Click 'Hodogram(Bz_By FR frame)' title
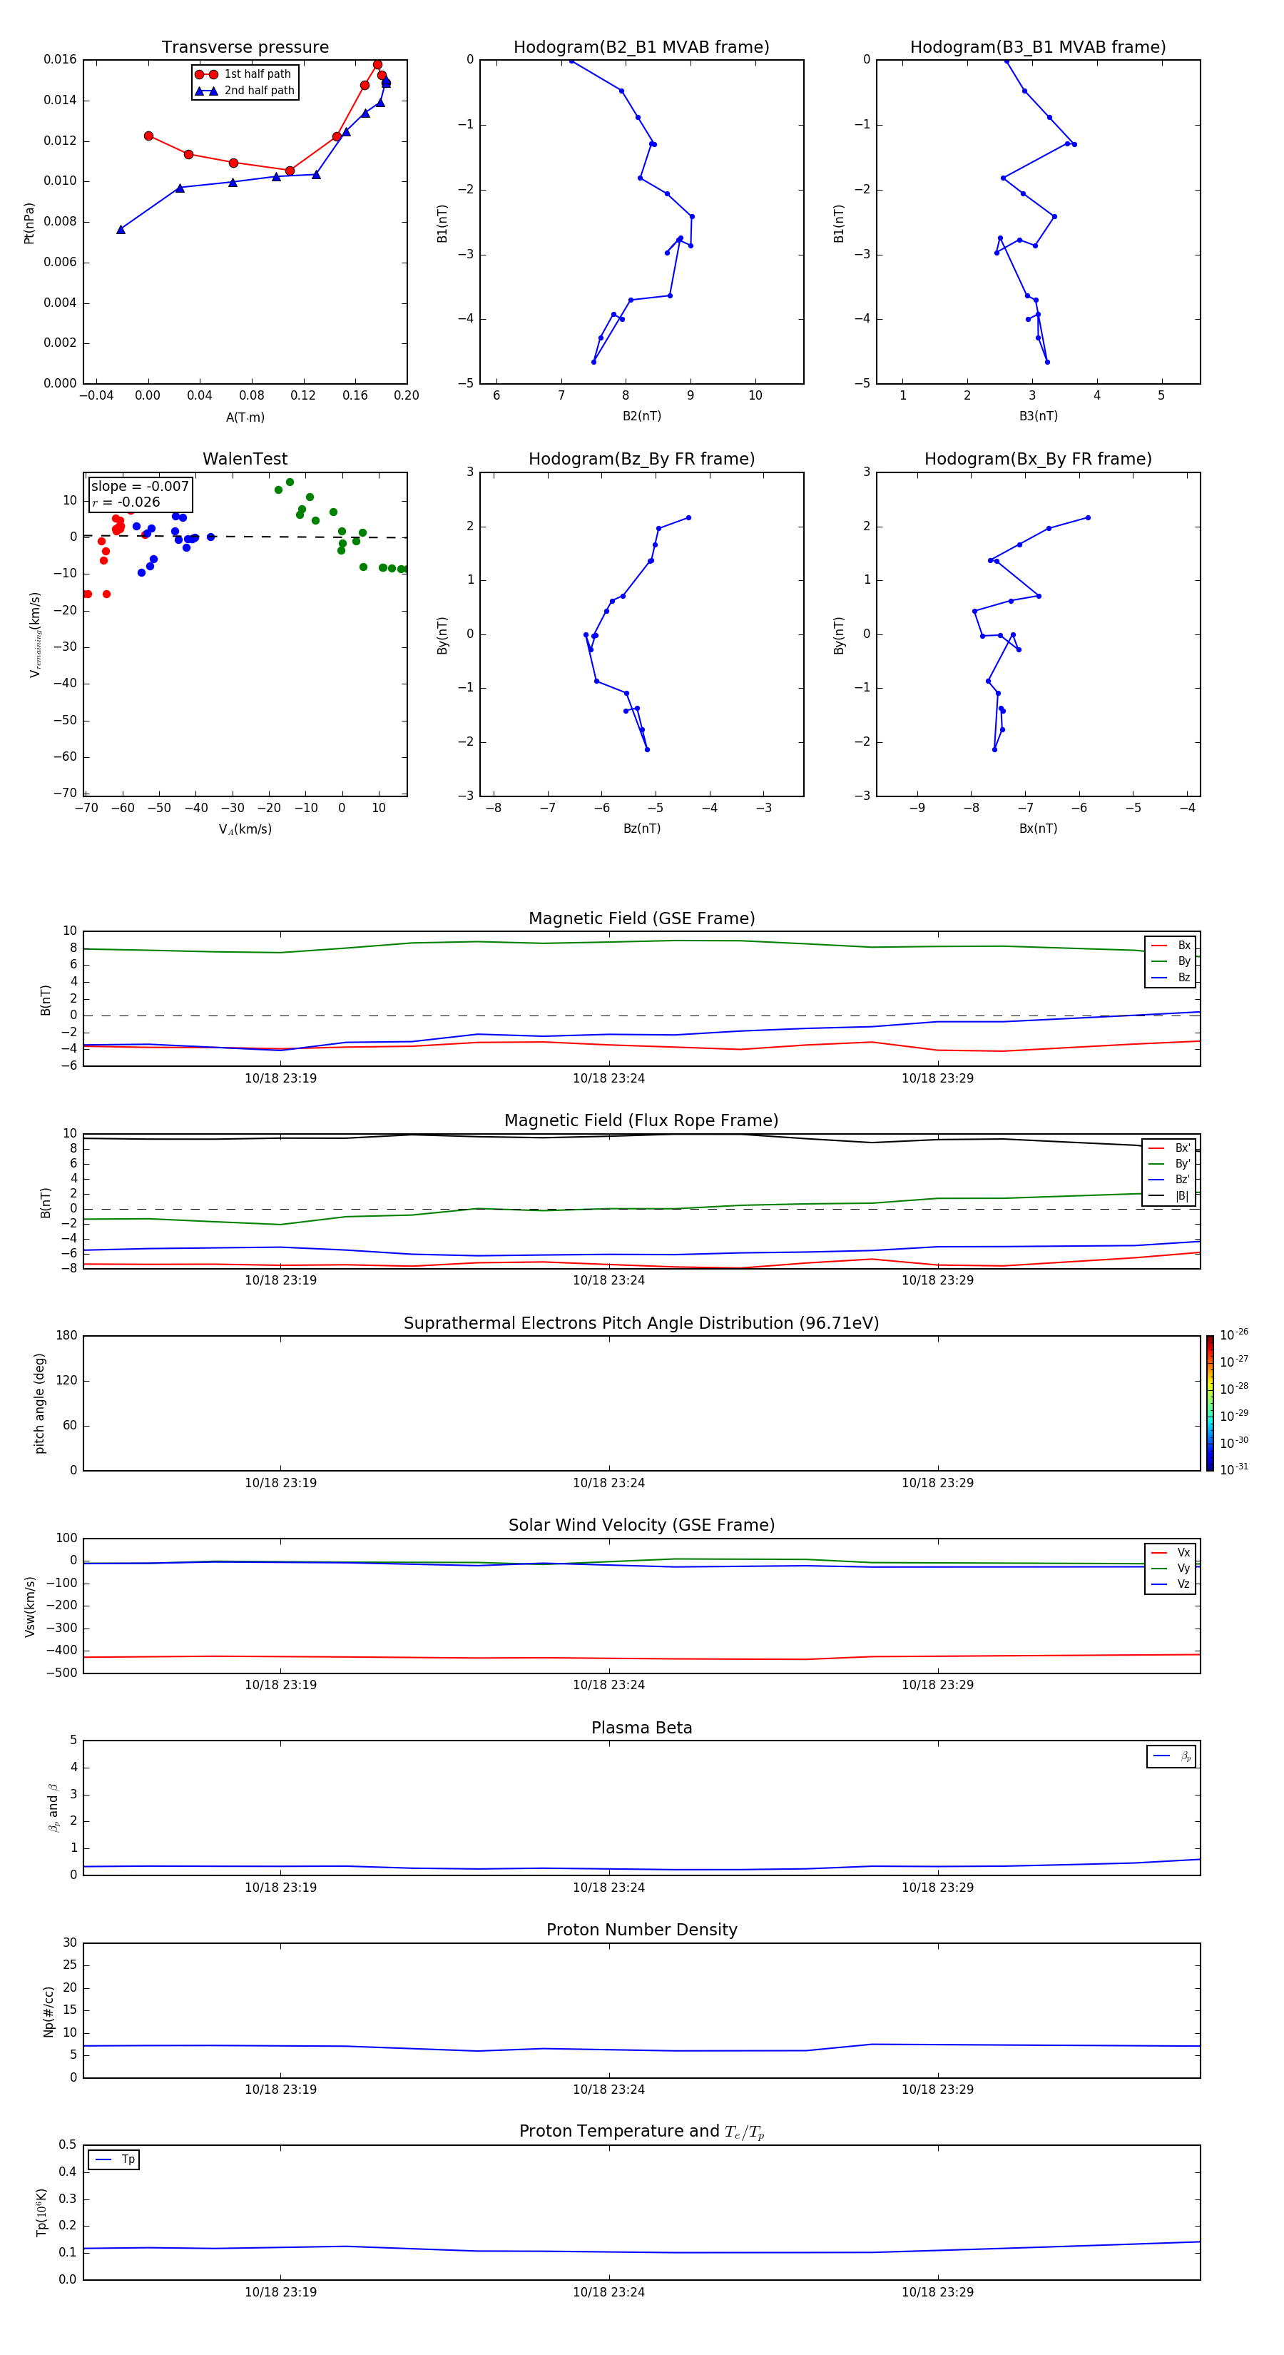This screenshot has height=2355, width=1284. click(x=641, y=459)
